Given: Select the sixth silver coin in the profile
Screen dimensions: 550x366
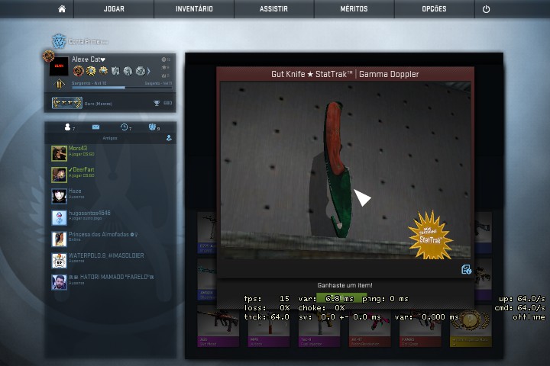Looking at the screenshot, I should (140, 71).
